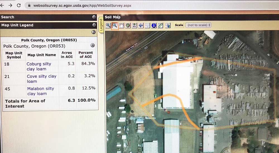The height and width of the screenshot is (153, 279).
Task: Select the Zoom Out map tool
Action: pos(115,25)
